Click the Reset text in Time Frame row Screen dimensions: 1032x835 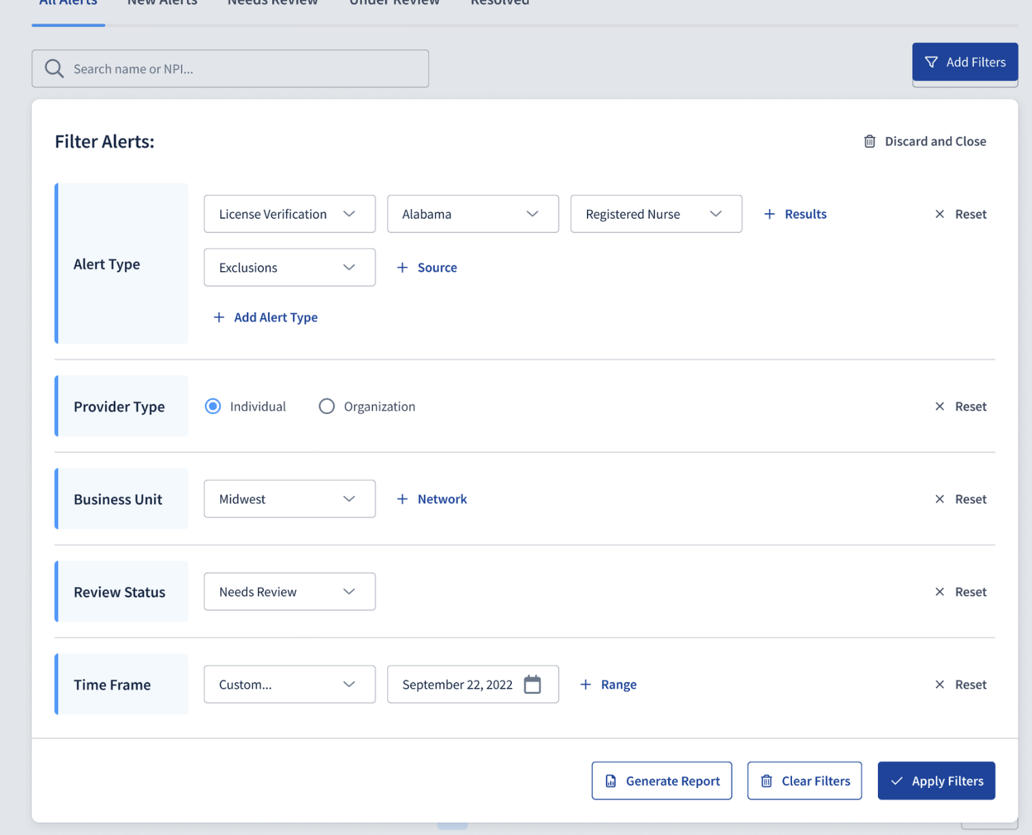pos(971,684)
